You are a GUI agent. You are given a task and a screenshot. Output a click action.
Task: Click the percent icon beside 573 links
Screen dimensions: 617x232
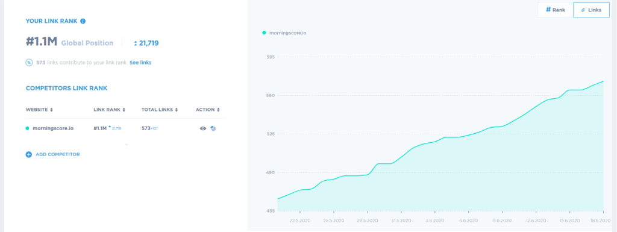[x=29, y=63]
